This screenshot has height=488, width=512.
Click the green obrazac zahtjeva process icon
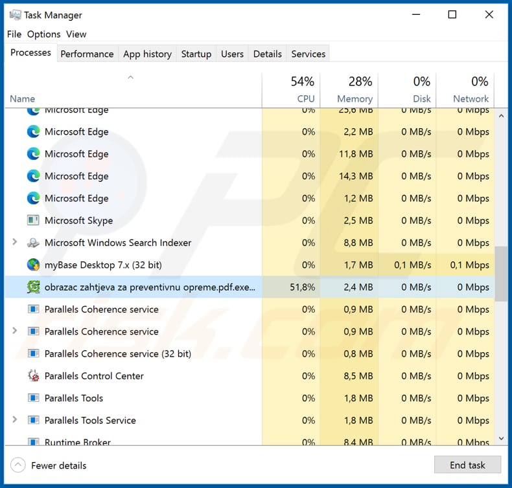(33, 287)
